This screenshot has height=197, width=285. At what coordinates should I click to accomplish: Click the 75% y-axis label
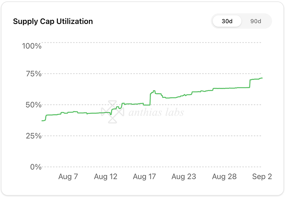[x=32, y=74]
